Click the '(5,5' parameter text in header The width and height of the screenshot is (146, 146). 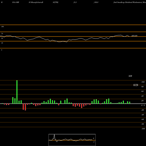[75, 2]
